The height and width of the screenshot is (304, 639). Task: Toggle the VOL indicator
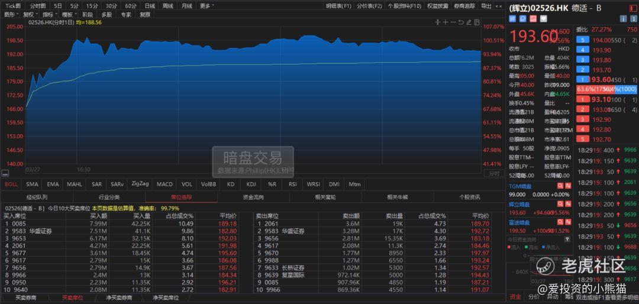click(x=187, y=184)
